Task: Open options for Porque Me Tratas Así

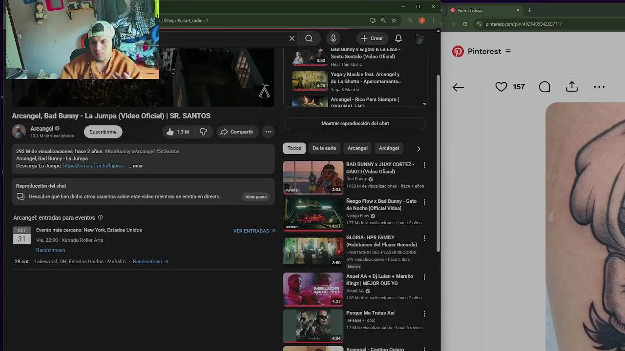Action: tap(424, 314)
